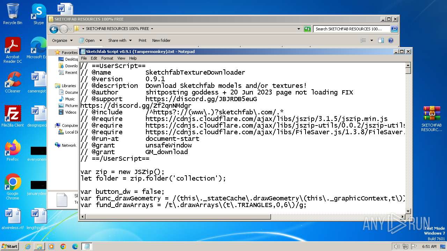Open the Help menu in Notepad

click(x=133, y=58)
